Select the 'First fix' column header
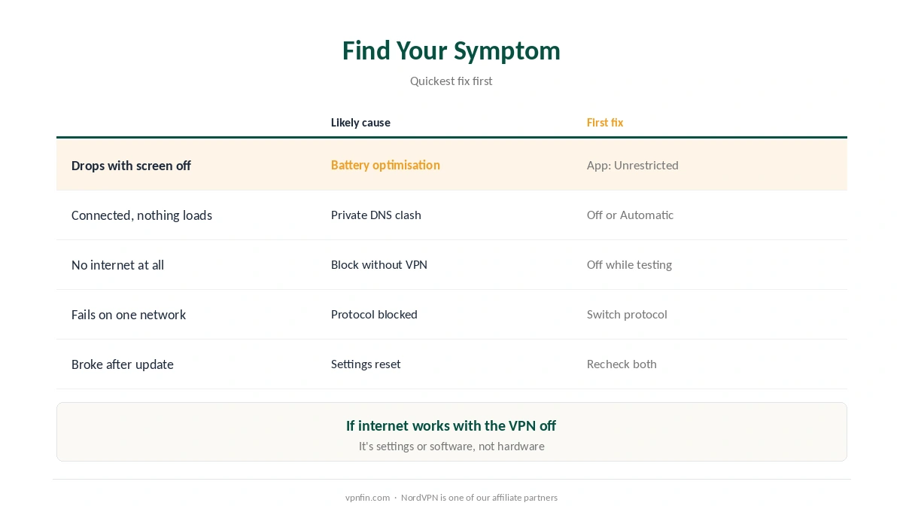This screenshot has width=903, height=512. click(x=605, y=122)
